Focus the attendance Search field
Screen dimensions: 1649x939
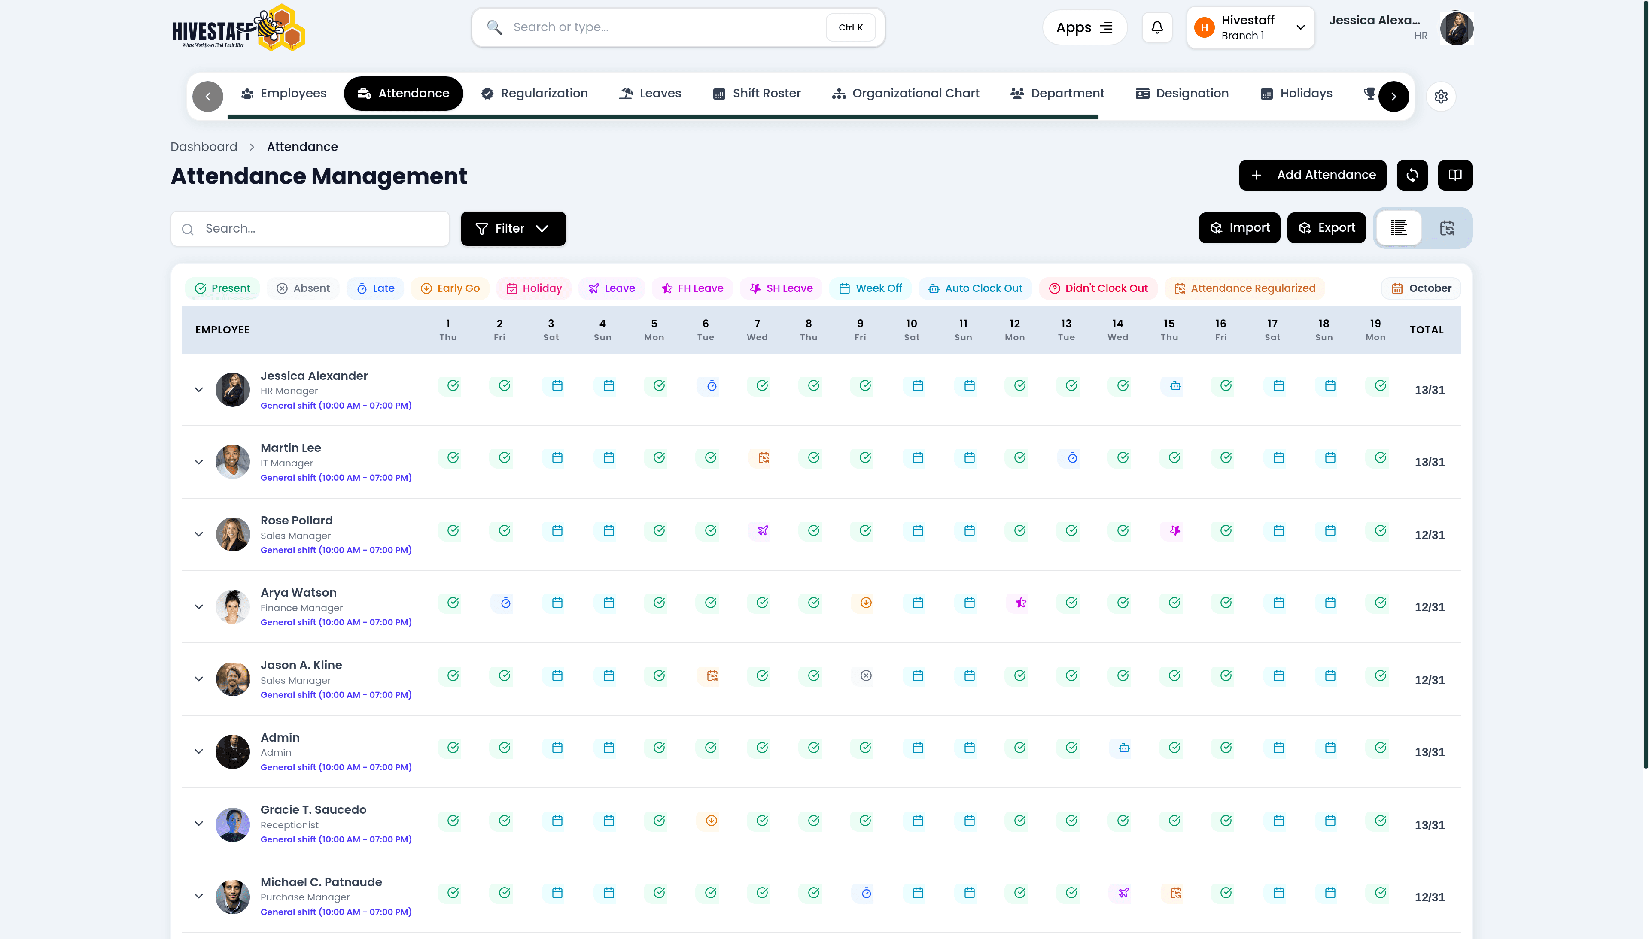tap(310, 229)
